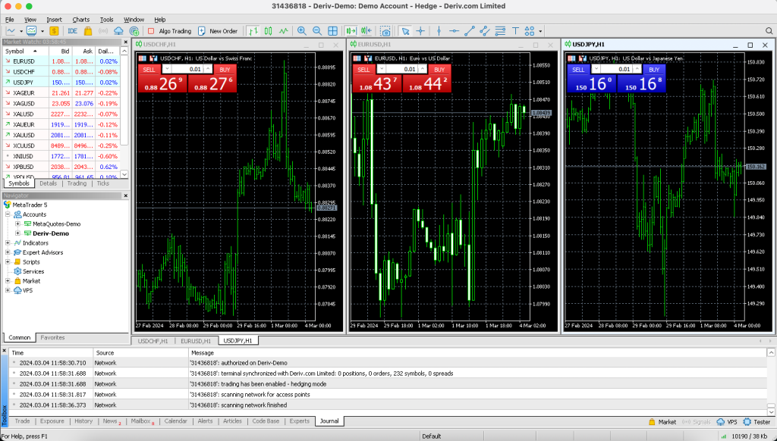Expand the Expert Advisors node
This screenshot has height=441, width=777.
(x=8, y=252)
